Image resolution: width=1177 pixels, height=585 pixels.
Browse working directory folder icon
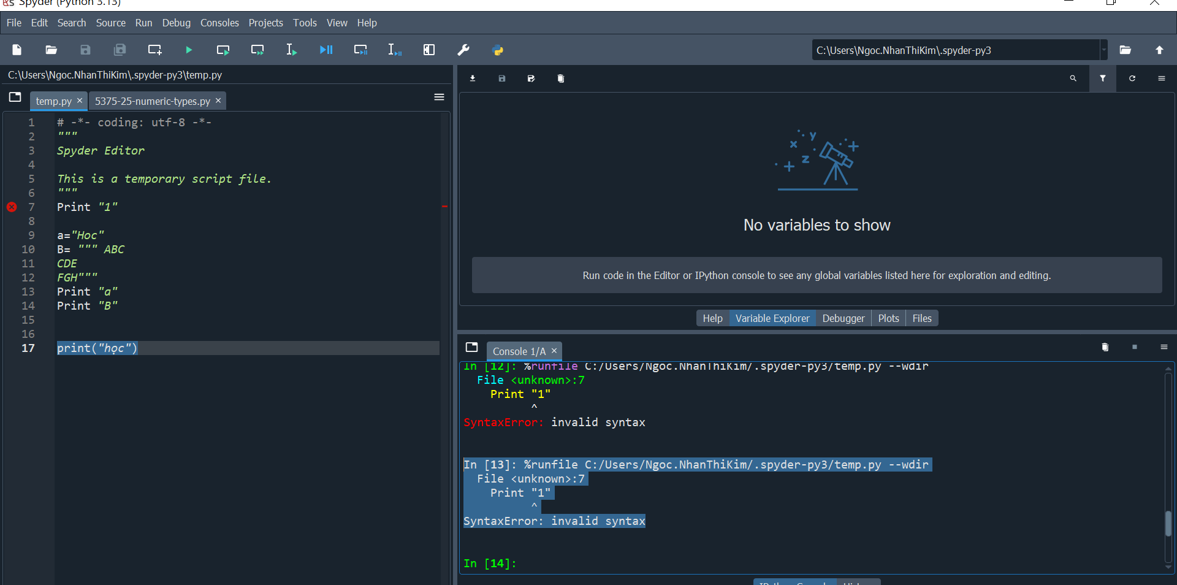click(x=1126, y=50)
